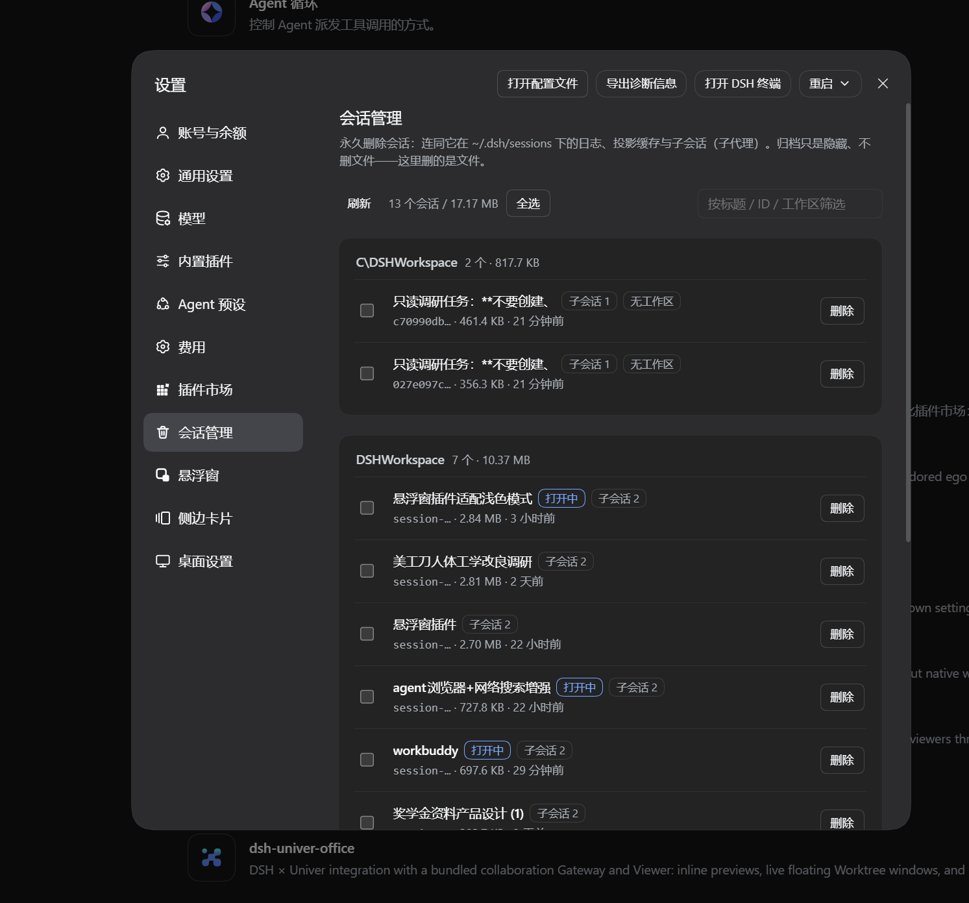Go to the Agent 预设 tab
969x903 pixels.
point(223,304)
